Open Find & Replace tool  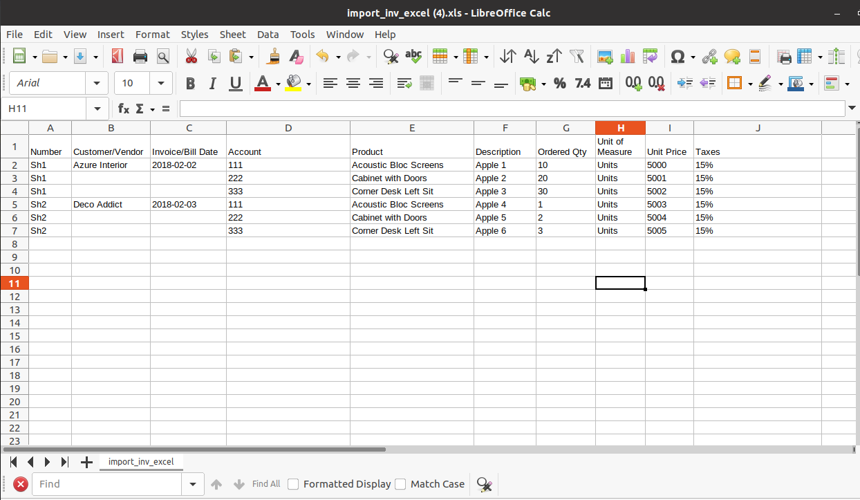[x=391, y=57]
